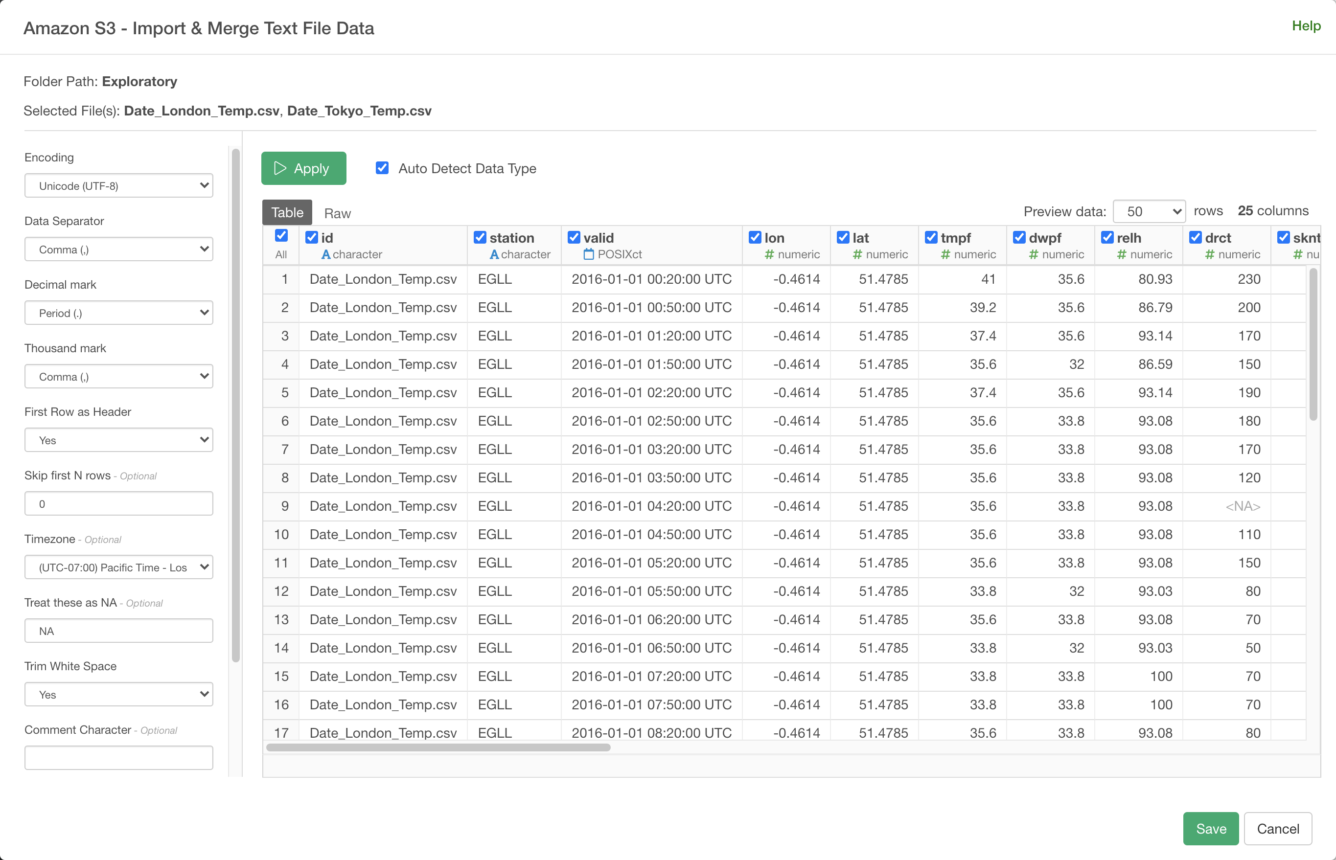Click the table horizontal scrollbar

pyautogui.click(x=438, y=747)
